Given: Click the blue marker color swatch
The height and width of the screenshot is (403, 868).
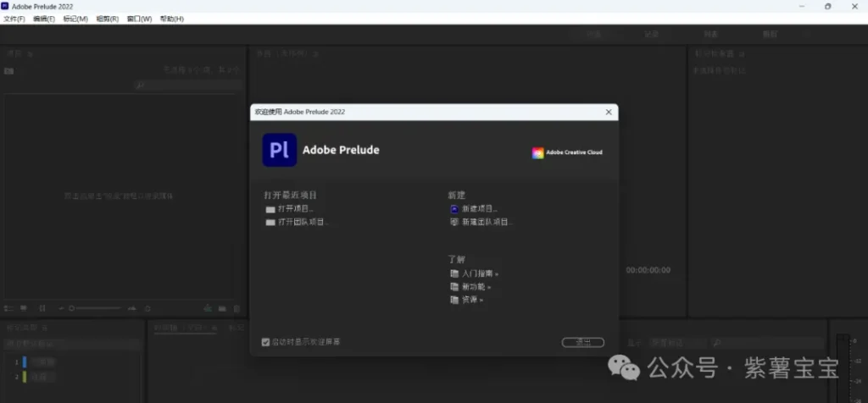Looking at the screenshot, I should click(25, 362).
